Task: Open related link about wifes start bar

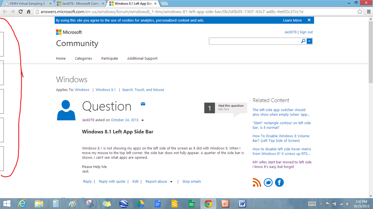Action: pos(282,164)
